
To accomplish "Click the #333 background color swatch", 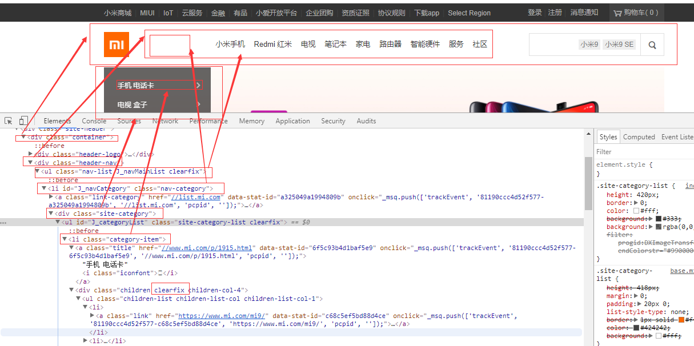I will point(659,219).
